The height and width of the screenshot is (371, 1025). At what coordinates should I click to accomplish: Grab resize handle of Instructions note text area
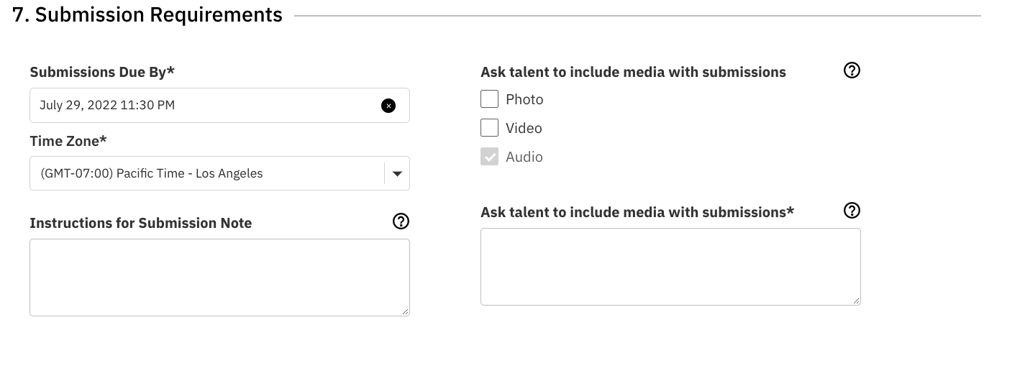[406, 311]
